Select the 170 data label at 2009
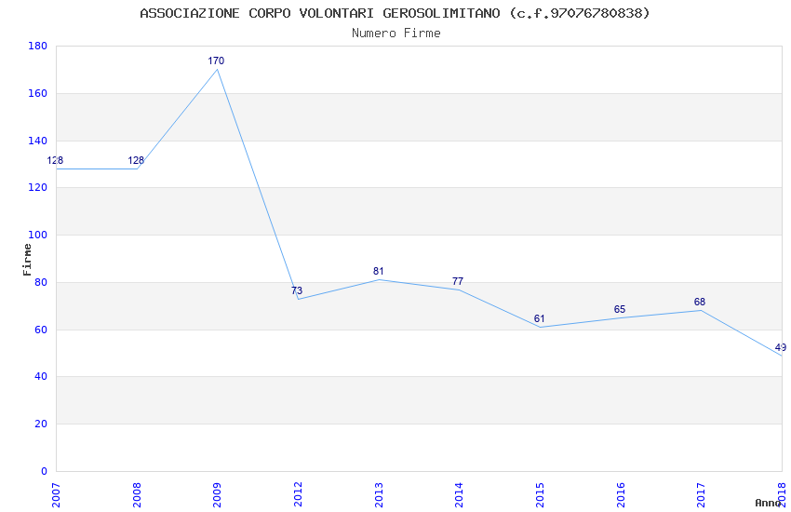791x512 pixels. [216, 61]
